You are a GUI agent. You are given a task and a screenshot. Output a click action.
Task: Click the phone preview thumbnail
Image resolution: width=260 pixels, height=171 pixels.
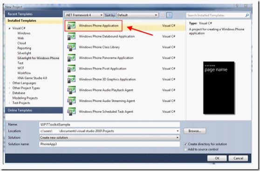click(x=219, y=88)
